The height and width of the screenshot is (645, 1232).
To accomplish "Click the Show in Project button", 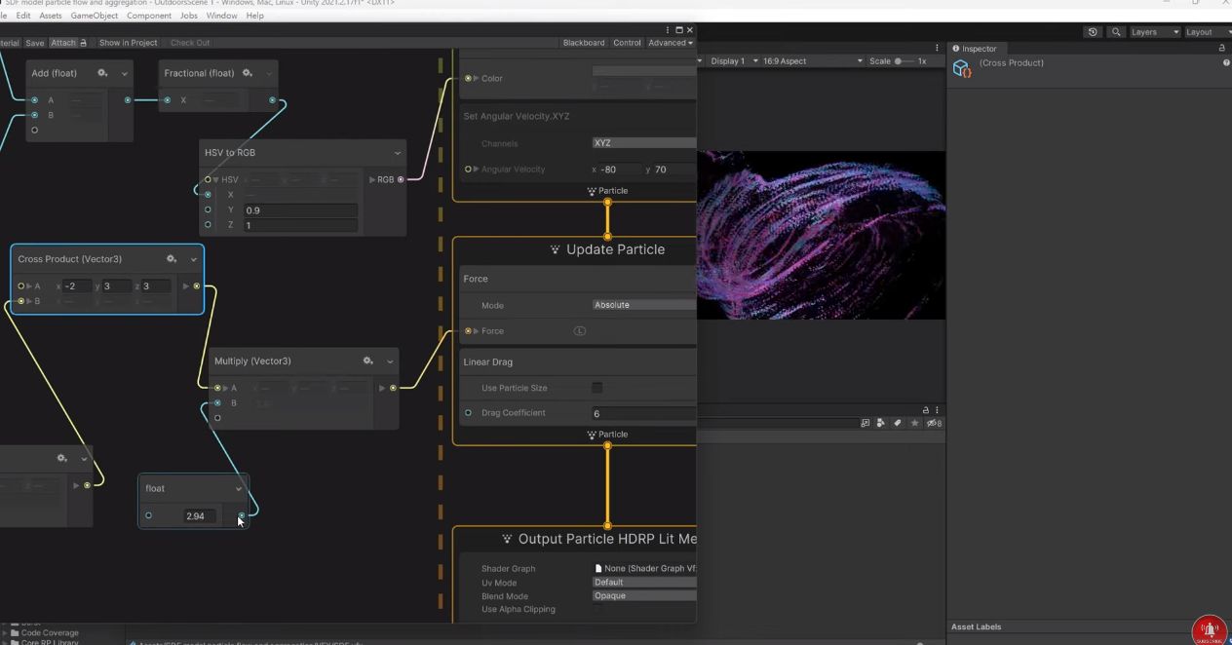I will point(128,42).
